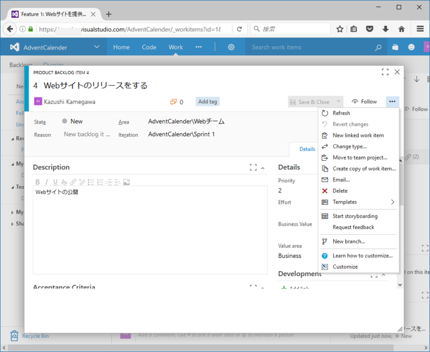Click the Value area Business field

coord(290,256)
